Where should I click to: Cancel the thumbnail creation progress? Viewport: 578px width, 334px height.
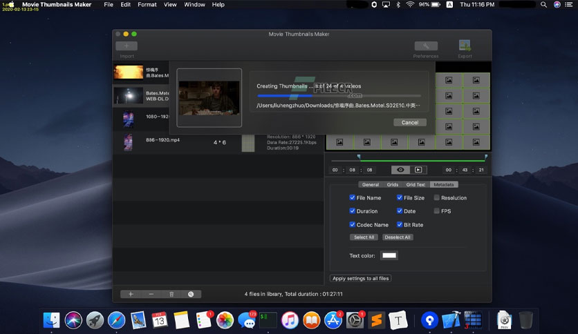click(x=410, y=123)
